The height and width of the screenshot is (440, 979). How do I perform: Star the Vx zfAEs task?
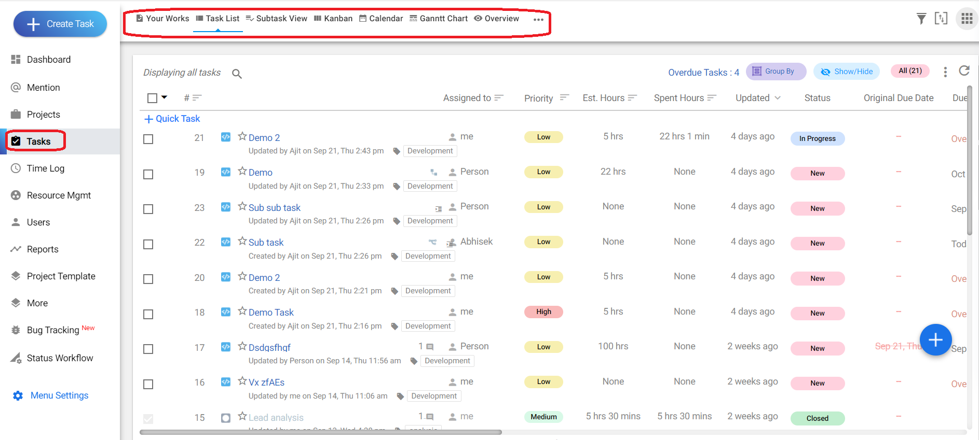[x=242, y=381]
